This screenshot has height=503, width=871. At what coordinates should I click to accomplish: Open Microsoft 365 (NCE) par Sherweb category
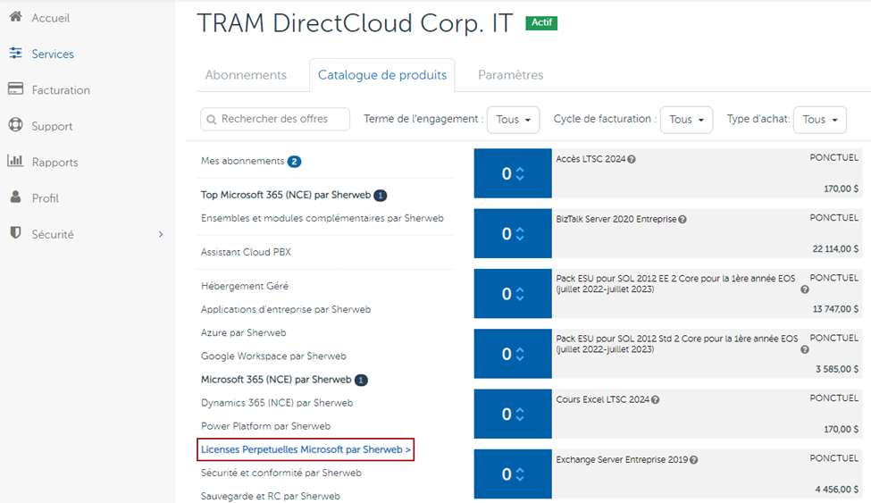click(276, 380)
